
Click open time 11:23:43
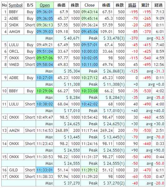coord(45,144)
